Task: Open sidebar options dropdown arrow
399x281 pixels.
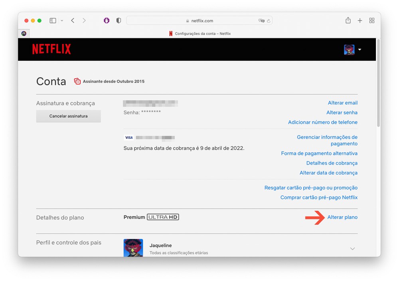Action: click(62, 20)
